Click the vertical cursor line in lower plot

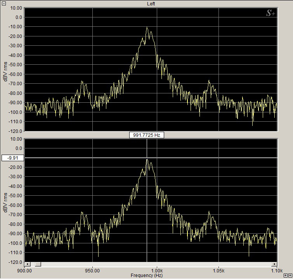[x=147, y=213]
